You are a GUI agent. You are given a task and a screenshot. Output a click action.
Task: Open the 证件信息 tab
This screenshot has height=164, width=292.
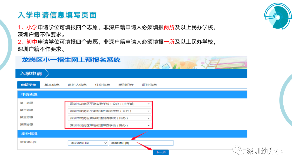(149, 85)
